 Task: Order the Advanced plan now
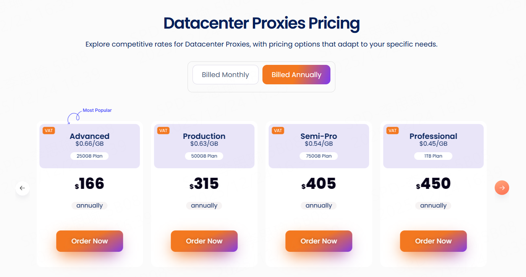(x=89, y=241)
